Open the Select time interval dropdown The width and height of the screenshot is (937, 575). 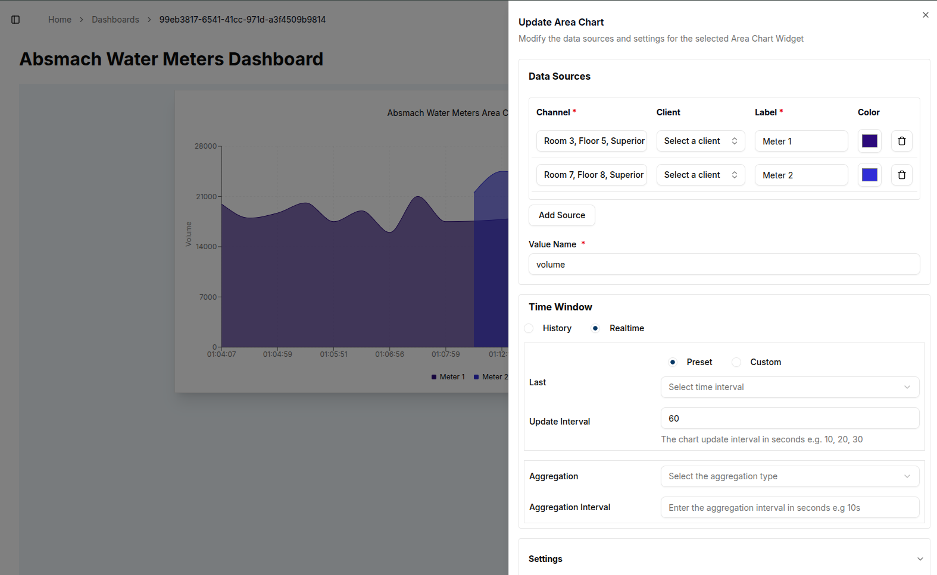[789, 387]
